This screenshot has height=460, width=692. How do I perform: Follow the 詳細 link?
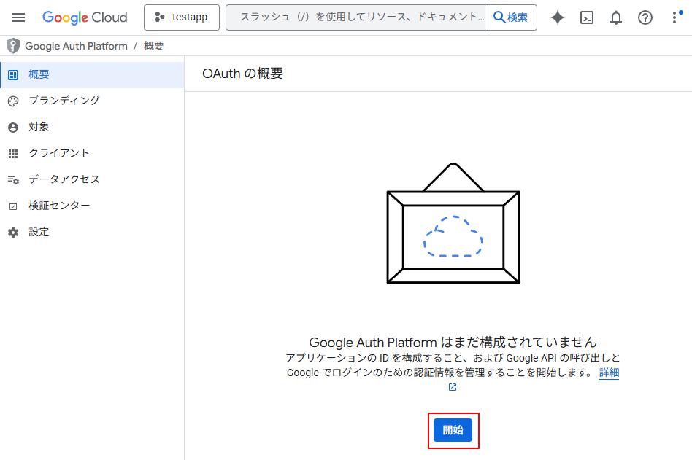(x=609, y=373)
